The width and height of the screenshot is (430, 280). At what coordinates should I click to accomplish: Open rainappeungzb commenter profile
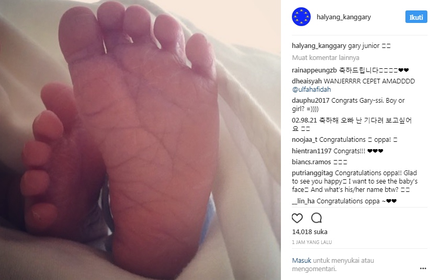click(314, 70)
